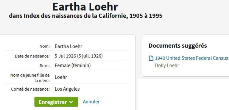Expand the Enregistrer dropdown chevron
The image size is (229, 110).
71,102
